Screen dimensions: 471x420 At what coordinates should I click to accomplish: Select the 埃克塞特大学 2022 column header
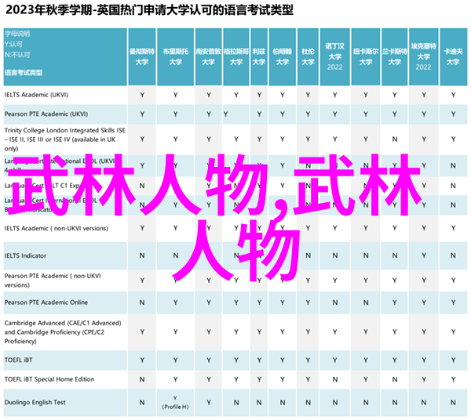[424, 56]
